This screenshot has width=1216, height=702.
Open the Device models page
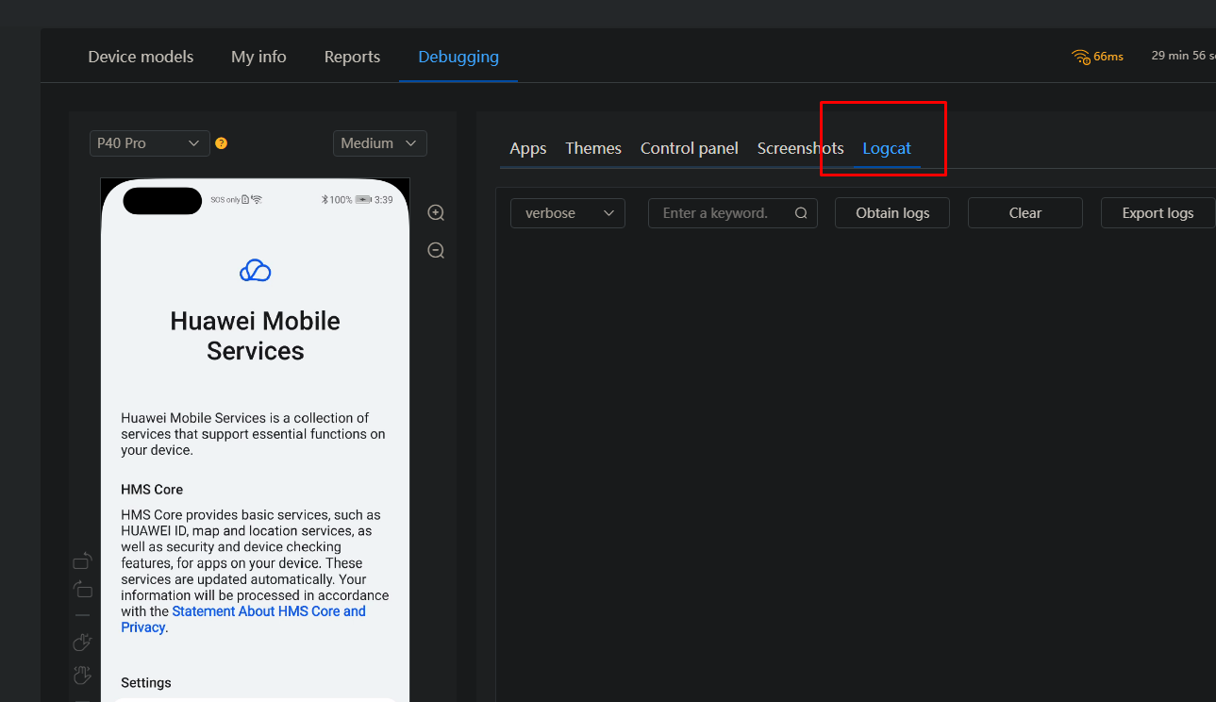(140, 57)
